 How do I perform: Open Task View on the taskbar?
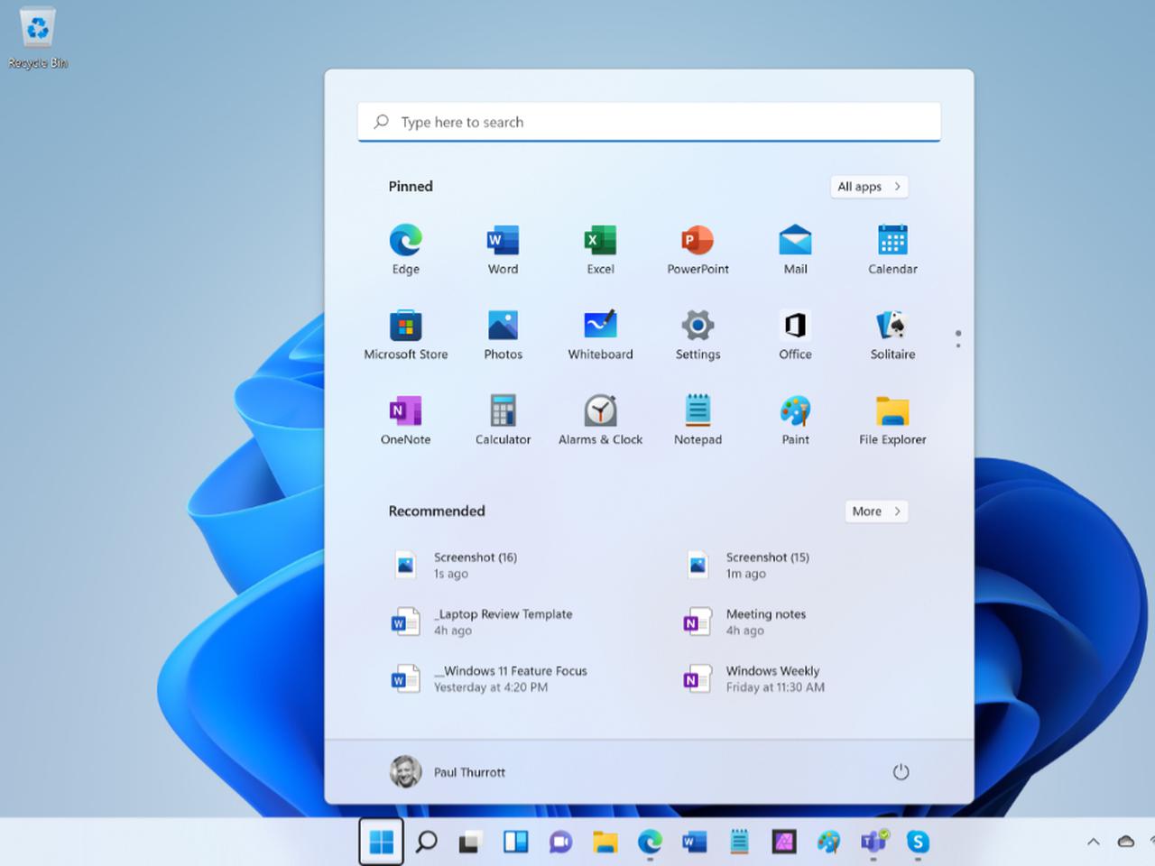coord(470,842)
